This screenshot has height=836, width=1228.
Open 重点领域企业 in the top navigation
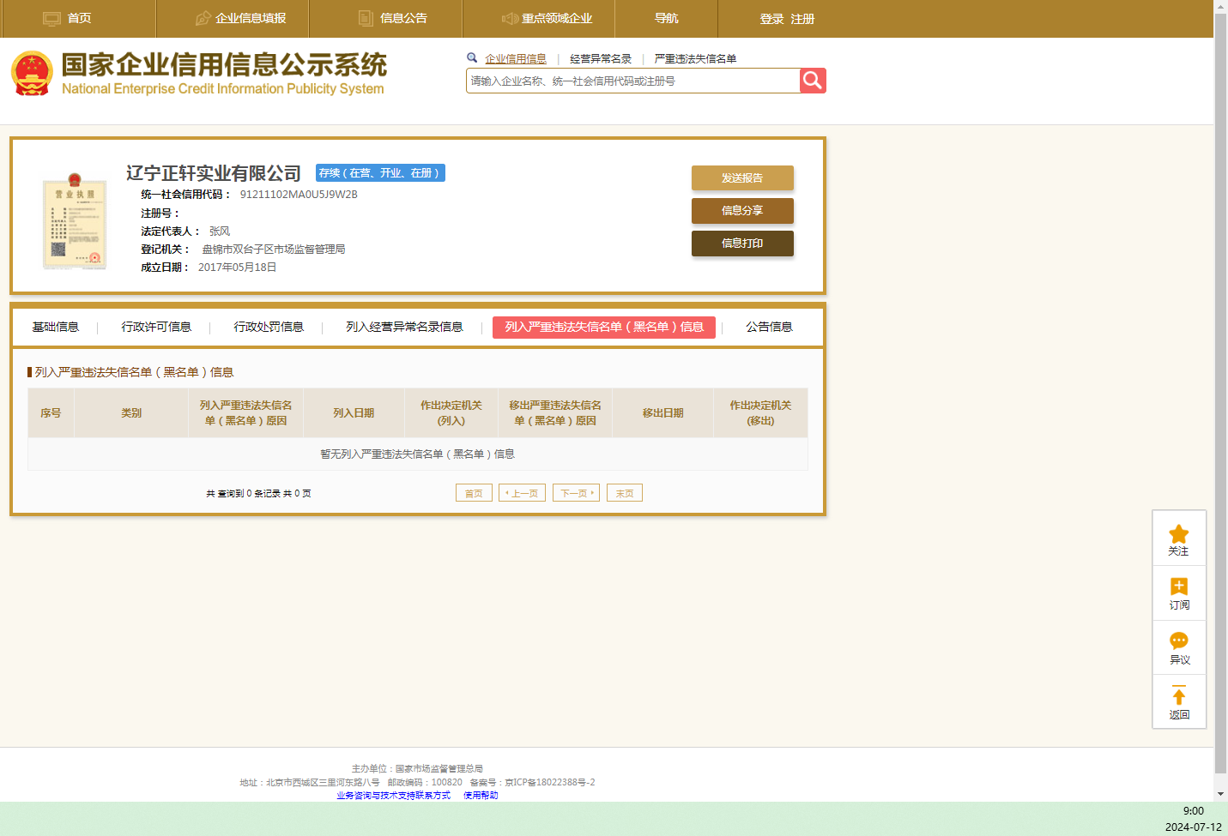[x=557, y=18]
